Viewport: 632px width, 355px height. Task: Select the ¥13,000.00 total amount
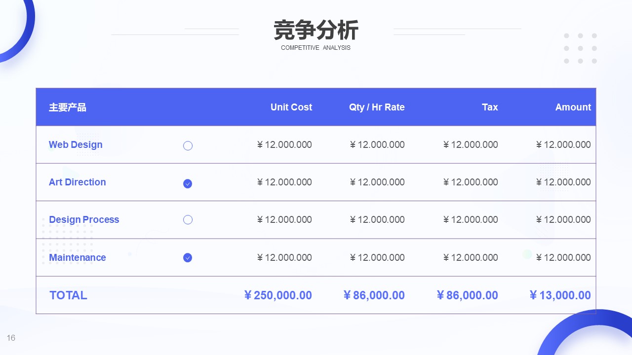pos(560,295)
